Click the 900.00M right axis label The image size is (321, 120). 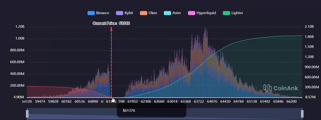(x=311, y=67)
